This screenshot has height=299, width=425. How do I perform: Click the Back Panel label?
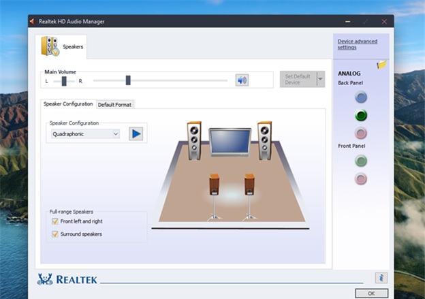tap(350, 83)
